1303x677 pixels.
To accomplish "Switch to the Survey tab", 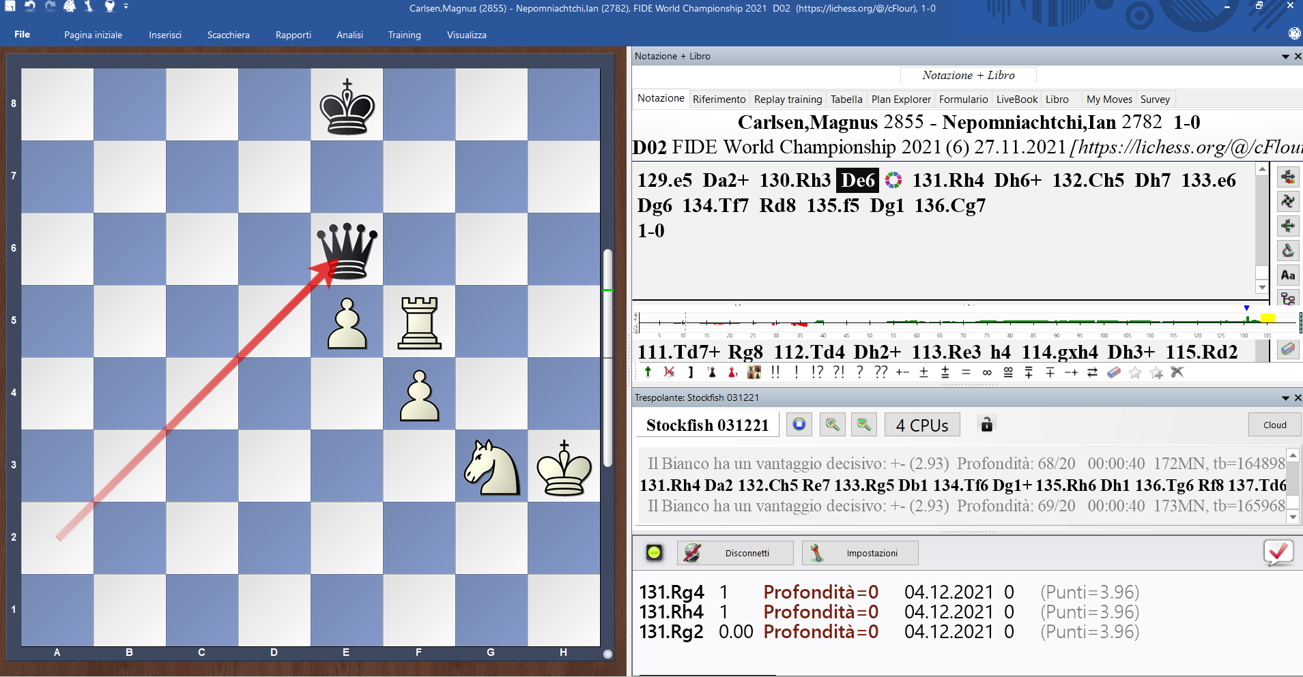I will pyautogui.click(x=1155, y=100).
